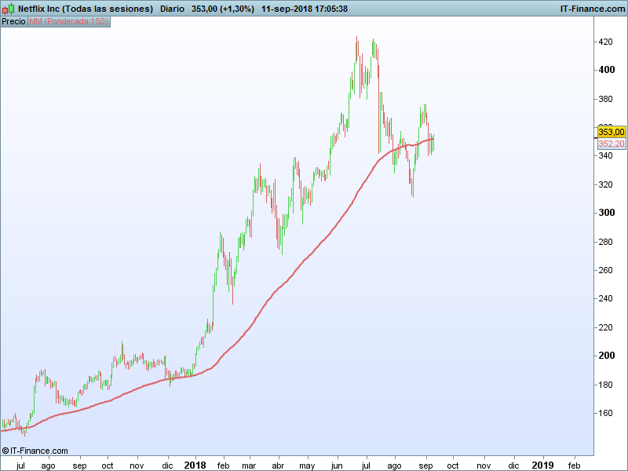Click the yellow 353,00 price tag

pyautogui.click(x=612, y=132)
